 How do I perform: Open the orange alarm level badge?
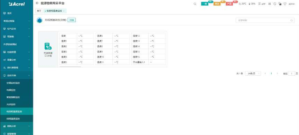[x=217, y=4]
